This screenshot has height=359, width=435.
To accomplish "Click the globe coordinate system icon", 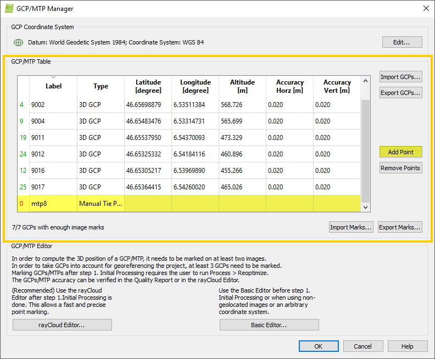I will [x=18, y=42].
